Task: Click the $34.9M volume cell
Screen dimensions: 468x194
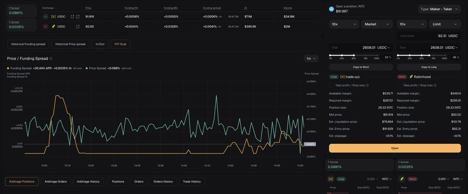Action: (x=289, y=17)
